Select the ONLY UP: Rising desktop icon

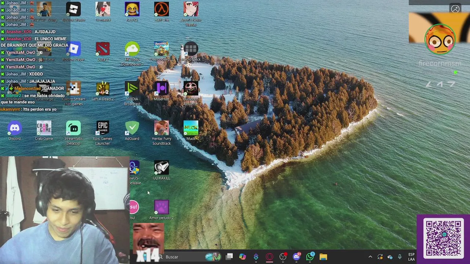pyautogui.click(x=44, y=12)
